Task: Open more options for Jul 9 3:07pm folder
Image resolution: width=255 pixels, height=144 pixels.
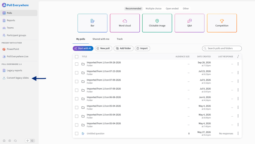Action: [x=238, y=90]
